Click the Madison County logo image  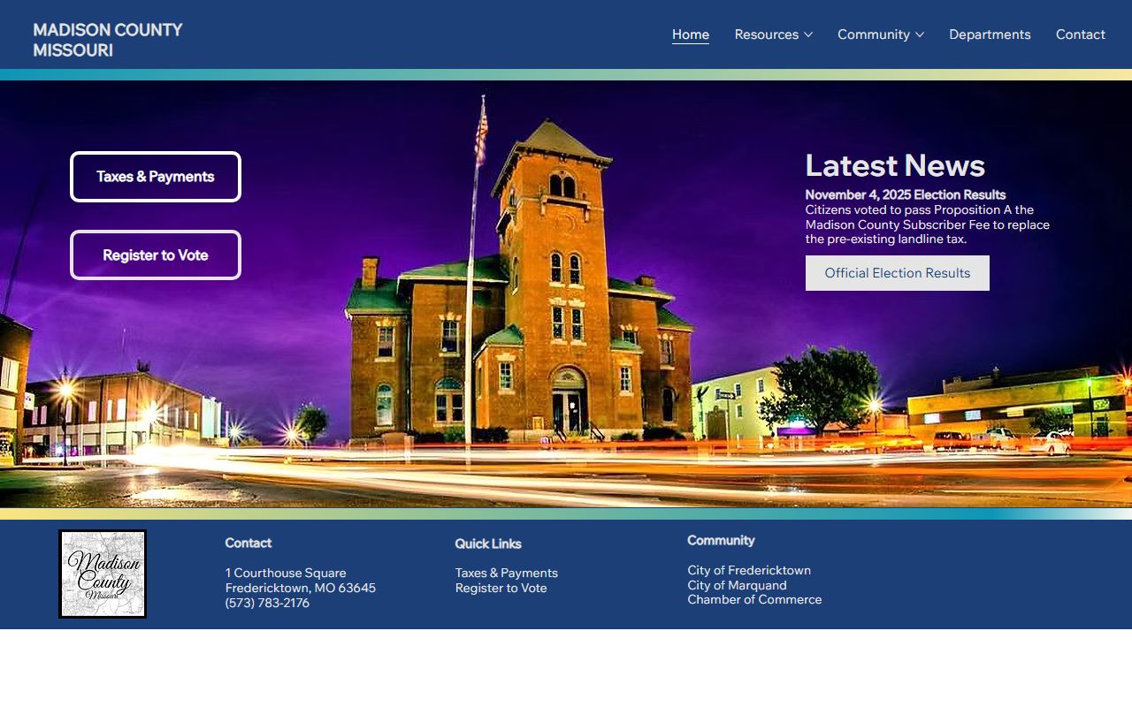pos(103,574)
